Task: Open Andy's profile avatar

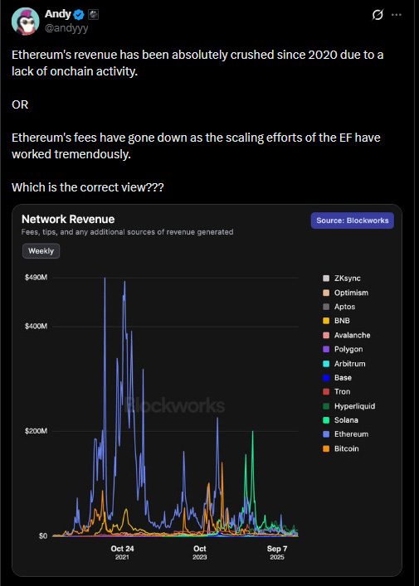Action: 26,22
